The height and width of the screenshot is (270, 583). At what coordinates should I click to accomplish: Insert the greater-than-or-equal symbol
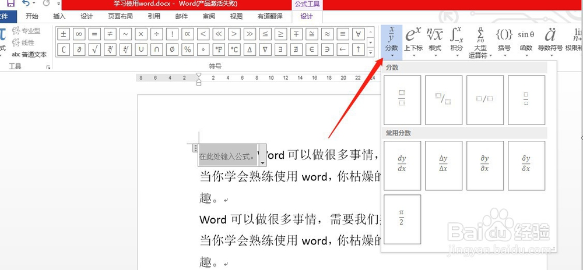281,34
